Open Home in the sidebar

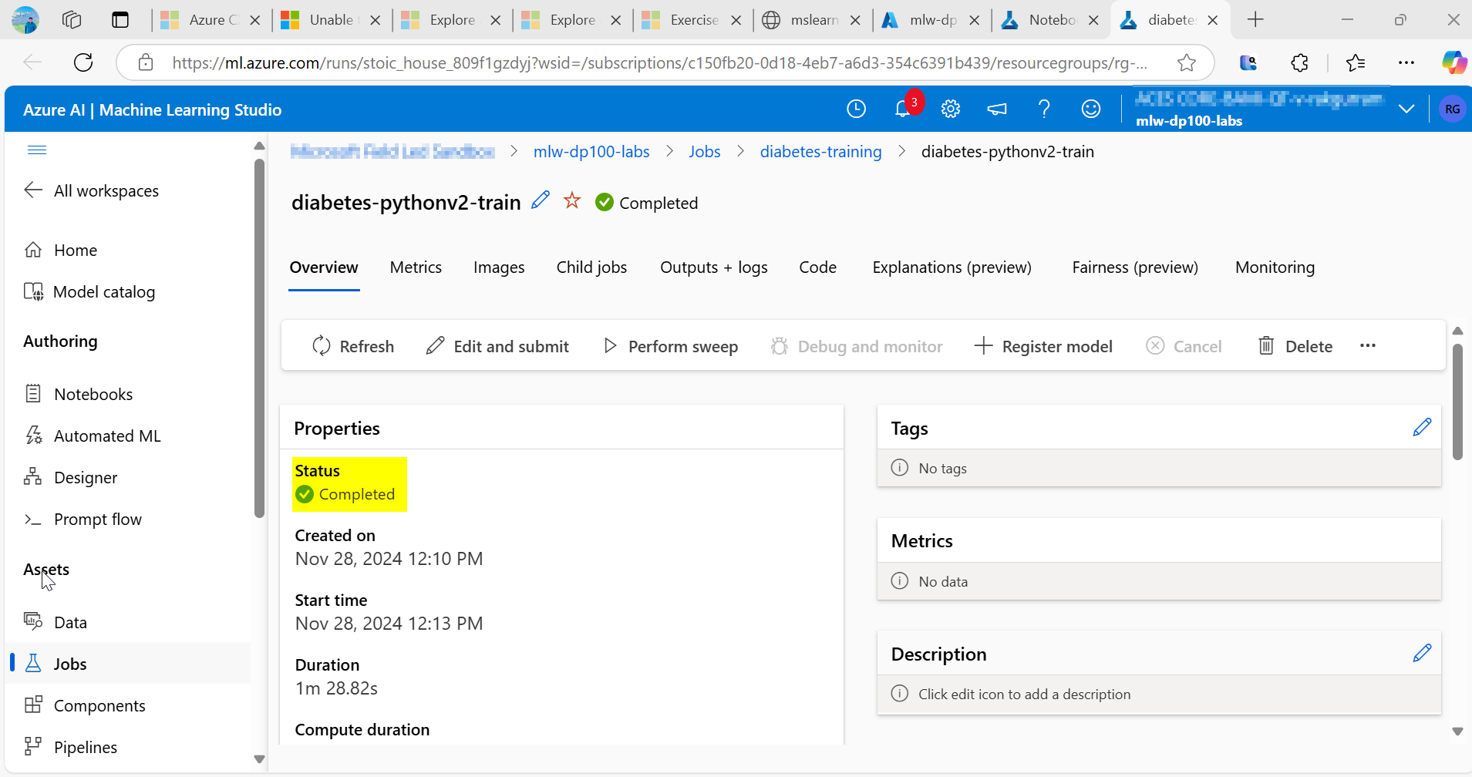coord(61,250)
